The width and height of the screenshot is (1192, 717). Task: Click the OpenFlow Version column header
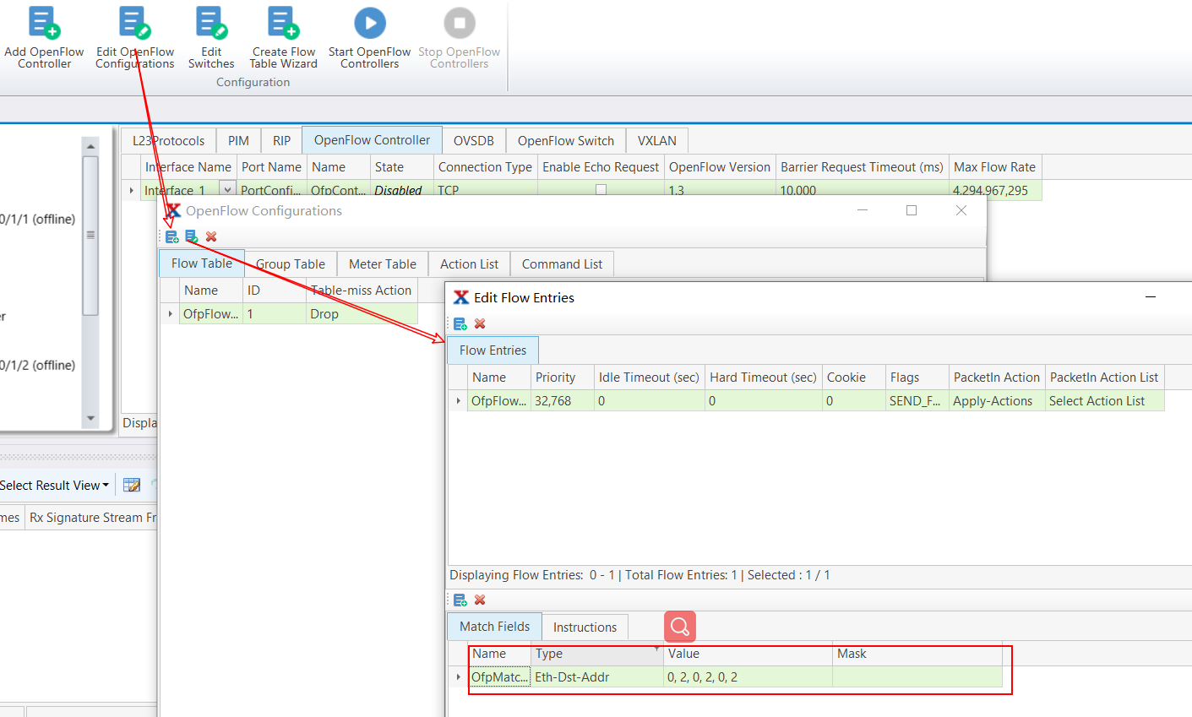click(x=720, y=167)
